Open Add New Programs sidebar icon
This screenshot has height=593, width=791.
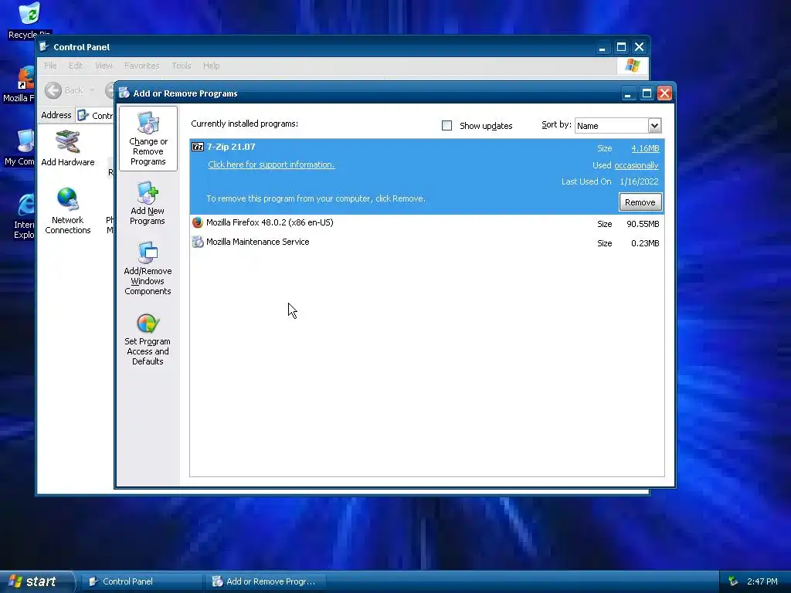(x=148, y=203)
